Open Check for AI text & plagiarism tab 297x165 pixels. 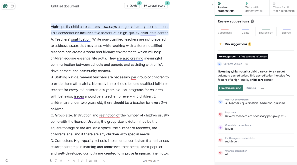tap(283, 8)
